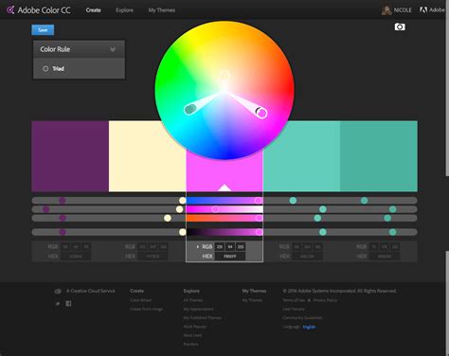Click the magenta swatch's brightness slider
449x356 pixels.
224,232
